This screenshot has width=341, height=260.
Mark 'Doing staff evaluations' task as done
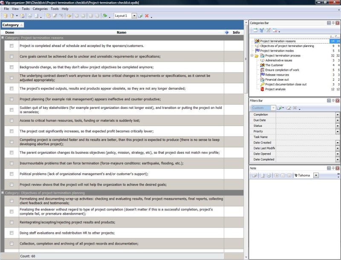click(12, 233)
